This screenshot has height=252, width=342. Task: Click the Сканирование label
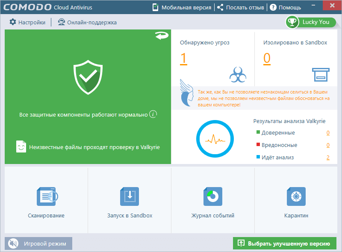coord(46,215)
